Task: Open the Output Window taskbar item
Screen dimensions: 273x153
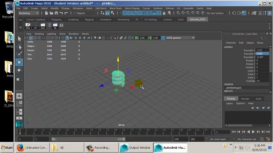Action: (x=136, y=147)
